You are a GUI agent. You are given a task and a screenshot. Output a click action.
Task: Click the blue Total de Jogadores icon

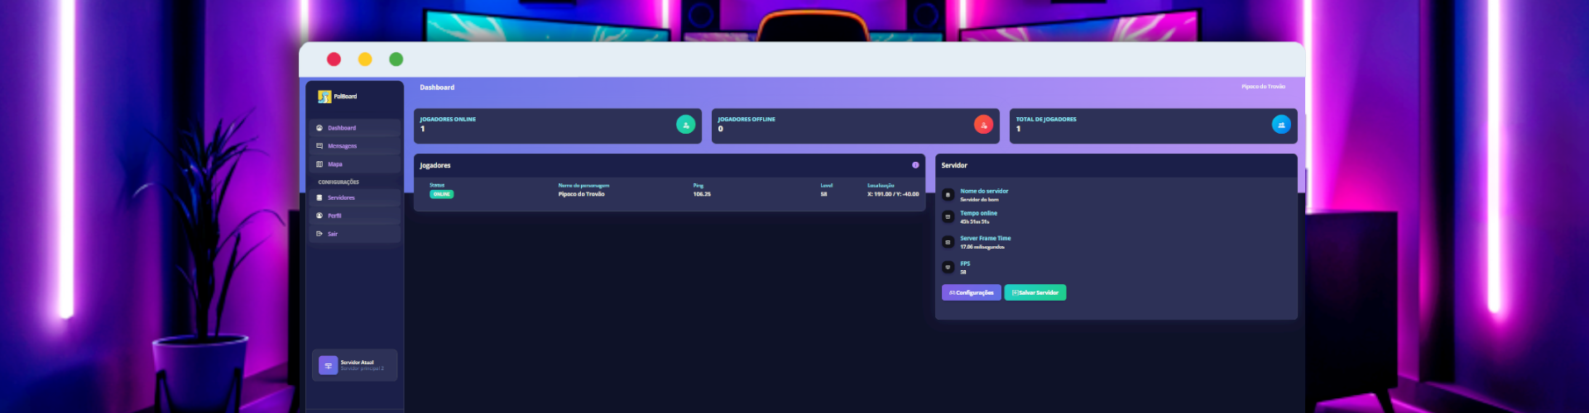1281,125
